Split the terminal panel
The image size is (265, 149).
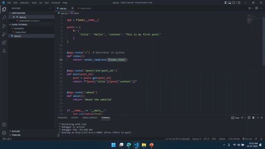249,118
